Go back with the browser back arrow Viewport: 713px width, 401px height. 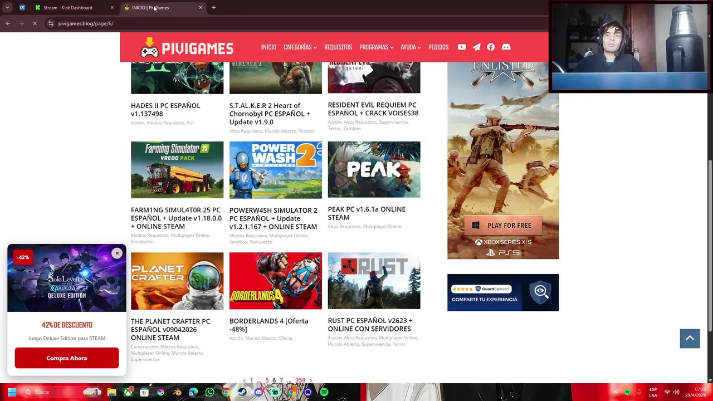pos(8,23)
